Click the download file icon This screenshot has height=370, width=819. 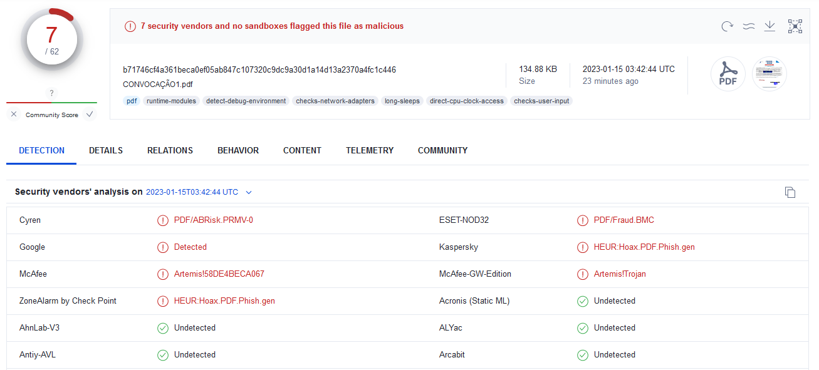click(x=769, y=26)
